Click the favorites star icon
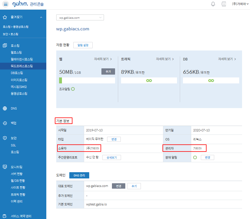Screen dimensions: 250x219 (x=5, y=17)
